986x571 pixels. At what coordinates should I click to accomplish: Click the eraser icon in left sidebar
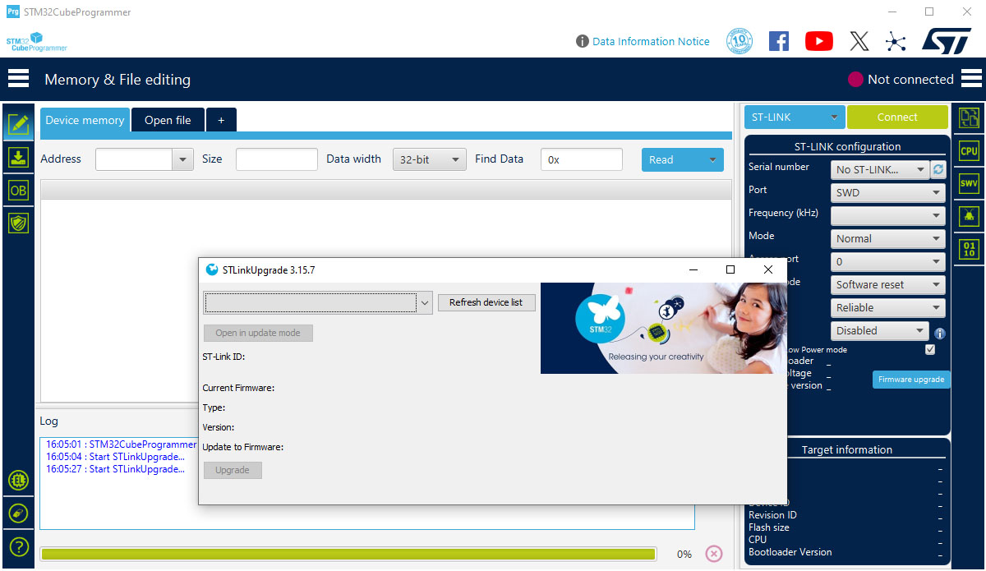(18, 513)
